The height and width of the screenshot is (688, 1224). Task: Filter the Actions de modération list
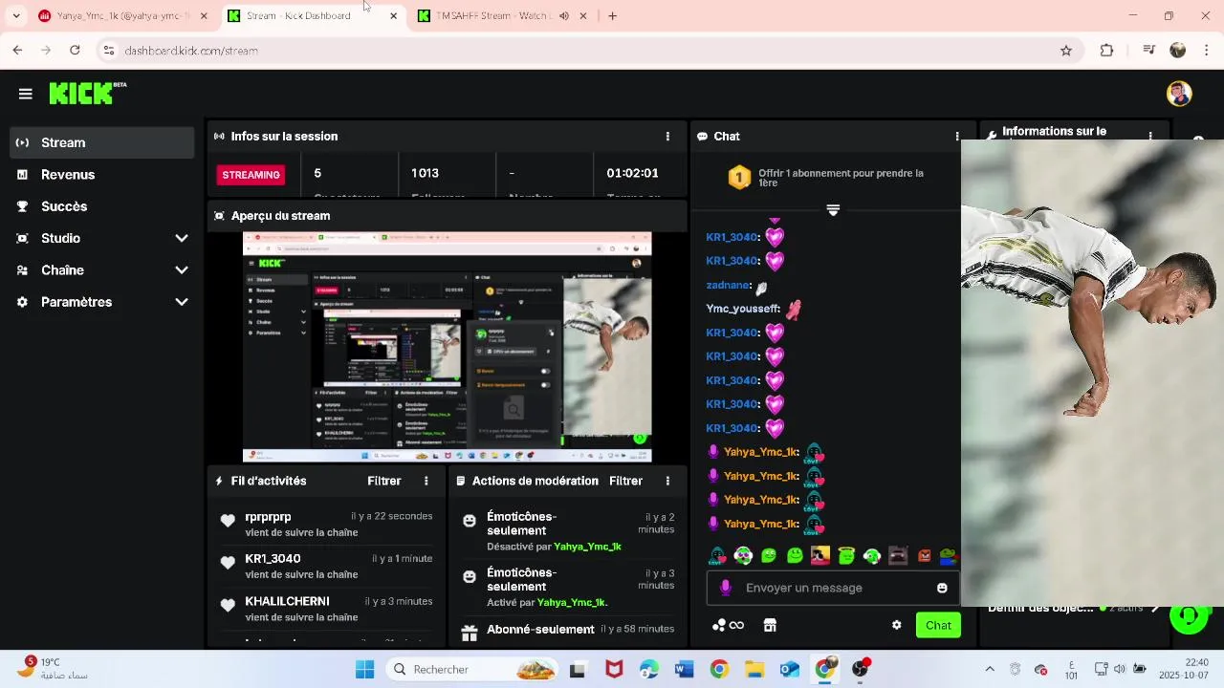coord(625,481)
